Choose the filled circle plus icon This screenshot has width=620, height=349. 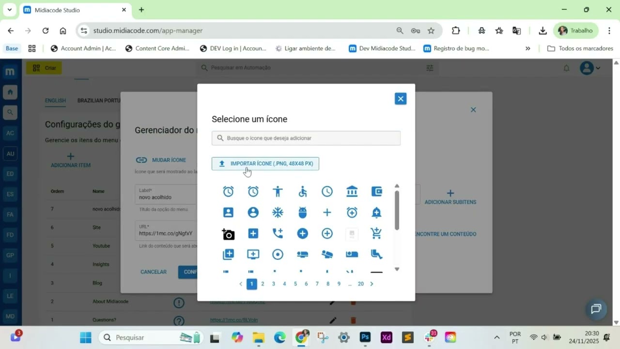[x=303, y=234]
